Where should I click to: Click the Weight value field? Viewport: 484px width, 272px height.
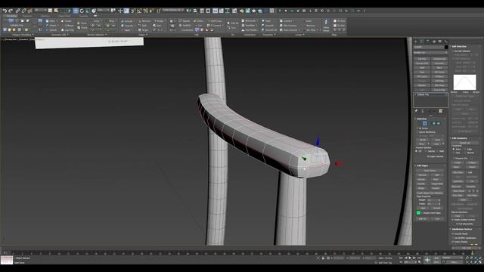click(433, 199)
